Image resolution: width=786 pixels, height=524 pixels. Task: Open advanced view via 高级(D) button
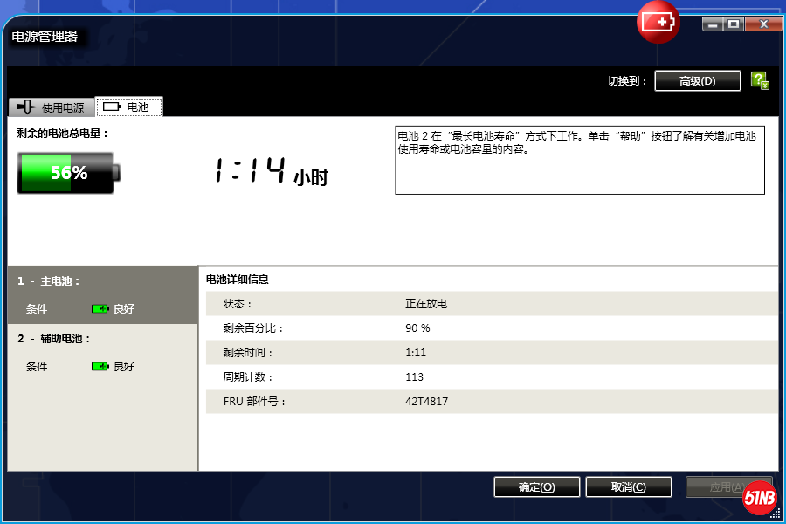[x=697, y=79]
